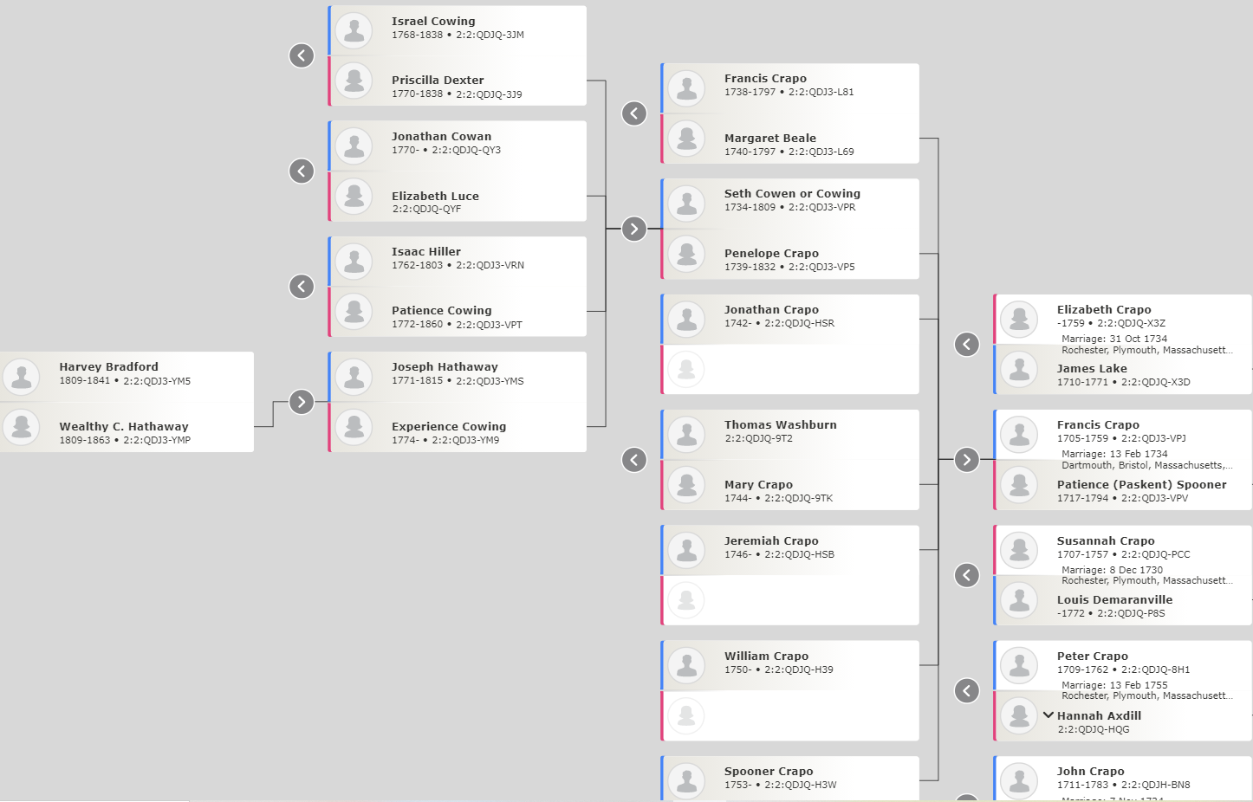Click Priscilla Dexter's avatar icon
This screenshot has width=1253, height=802.
[x=354, y=81]
